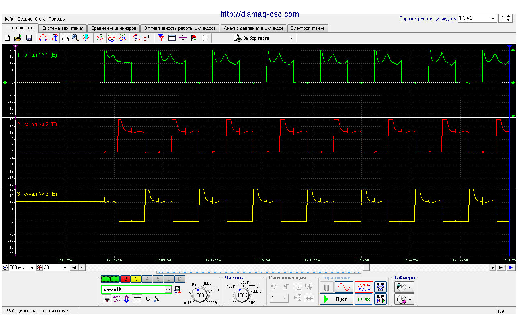Open the first timer clock dropdown
Image resolution: width=521 pixels, height=316 pixels.
[404, 287]
